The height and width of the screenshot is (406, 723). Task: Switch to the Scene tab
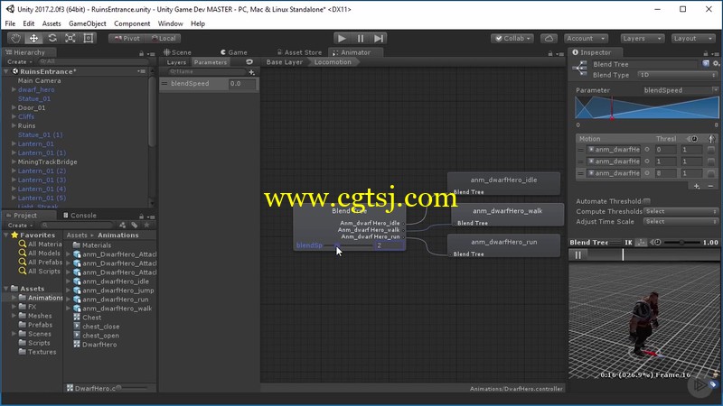point(177,52)
